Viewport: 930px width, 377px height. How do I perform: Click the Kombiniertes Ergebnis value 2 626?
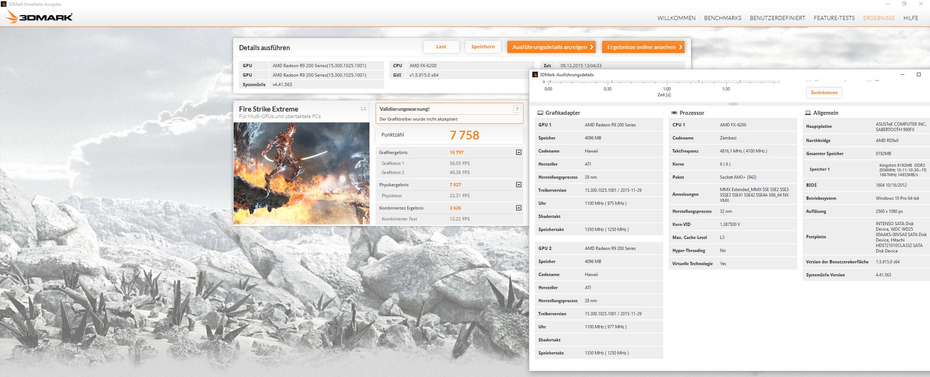click(x=455, y=208)
